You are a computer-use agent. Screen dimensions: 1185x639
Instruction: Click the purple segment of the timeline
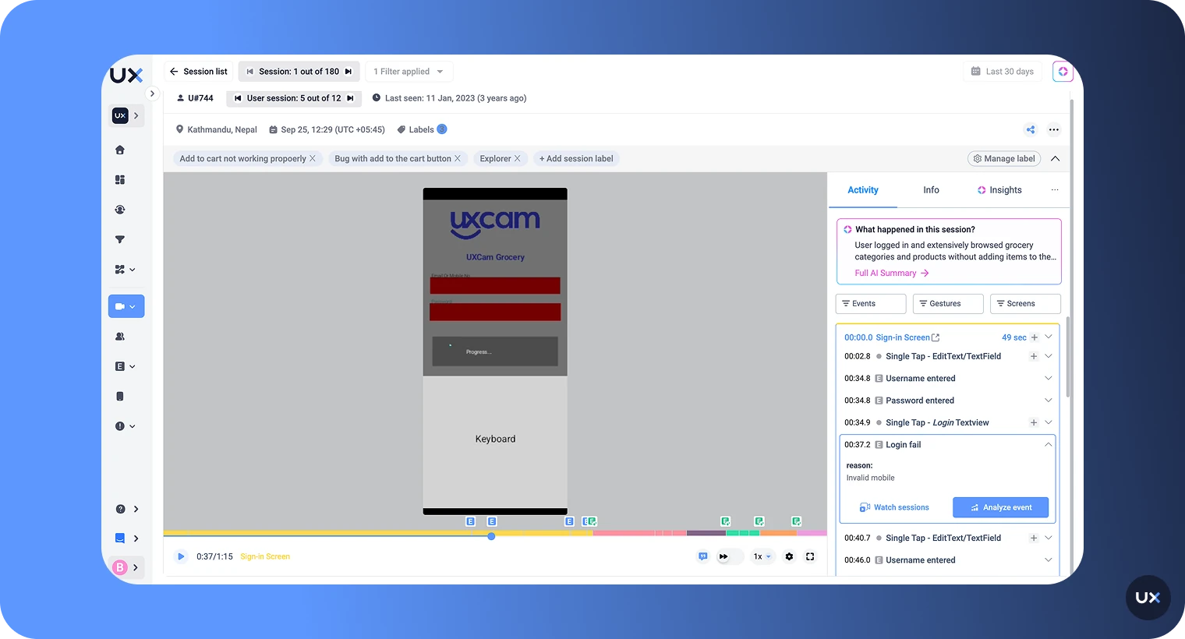[706, 533]
